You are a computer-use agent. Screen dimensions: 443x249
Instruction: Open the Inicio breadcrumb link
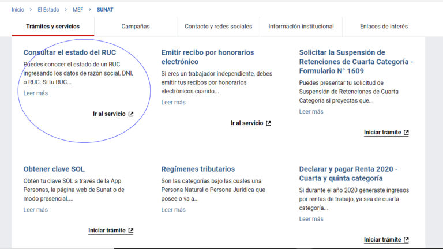point(18,10)
